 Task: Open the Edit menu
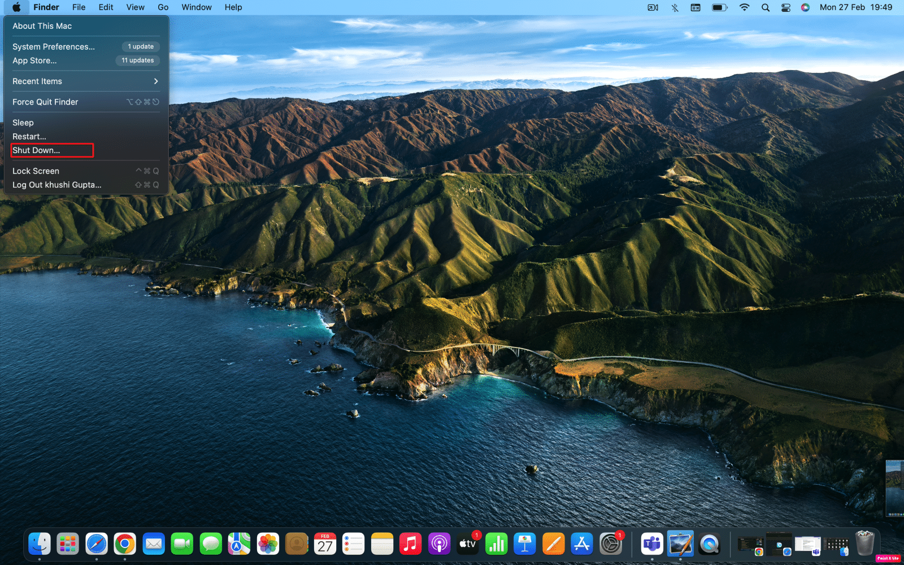(x=106, y=7)
